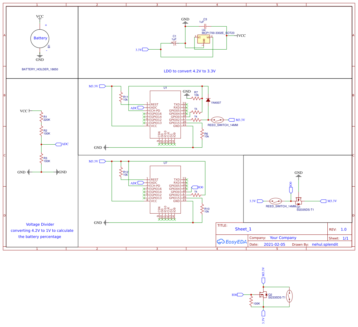
Task: Select capacitor C3 1uF above U4
Action: tap(205, 27)
